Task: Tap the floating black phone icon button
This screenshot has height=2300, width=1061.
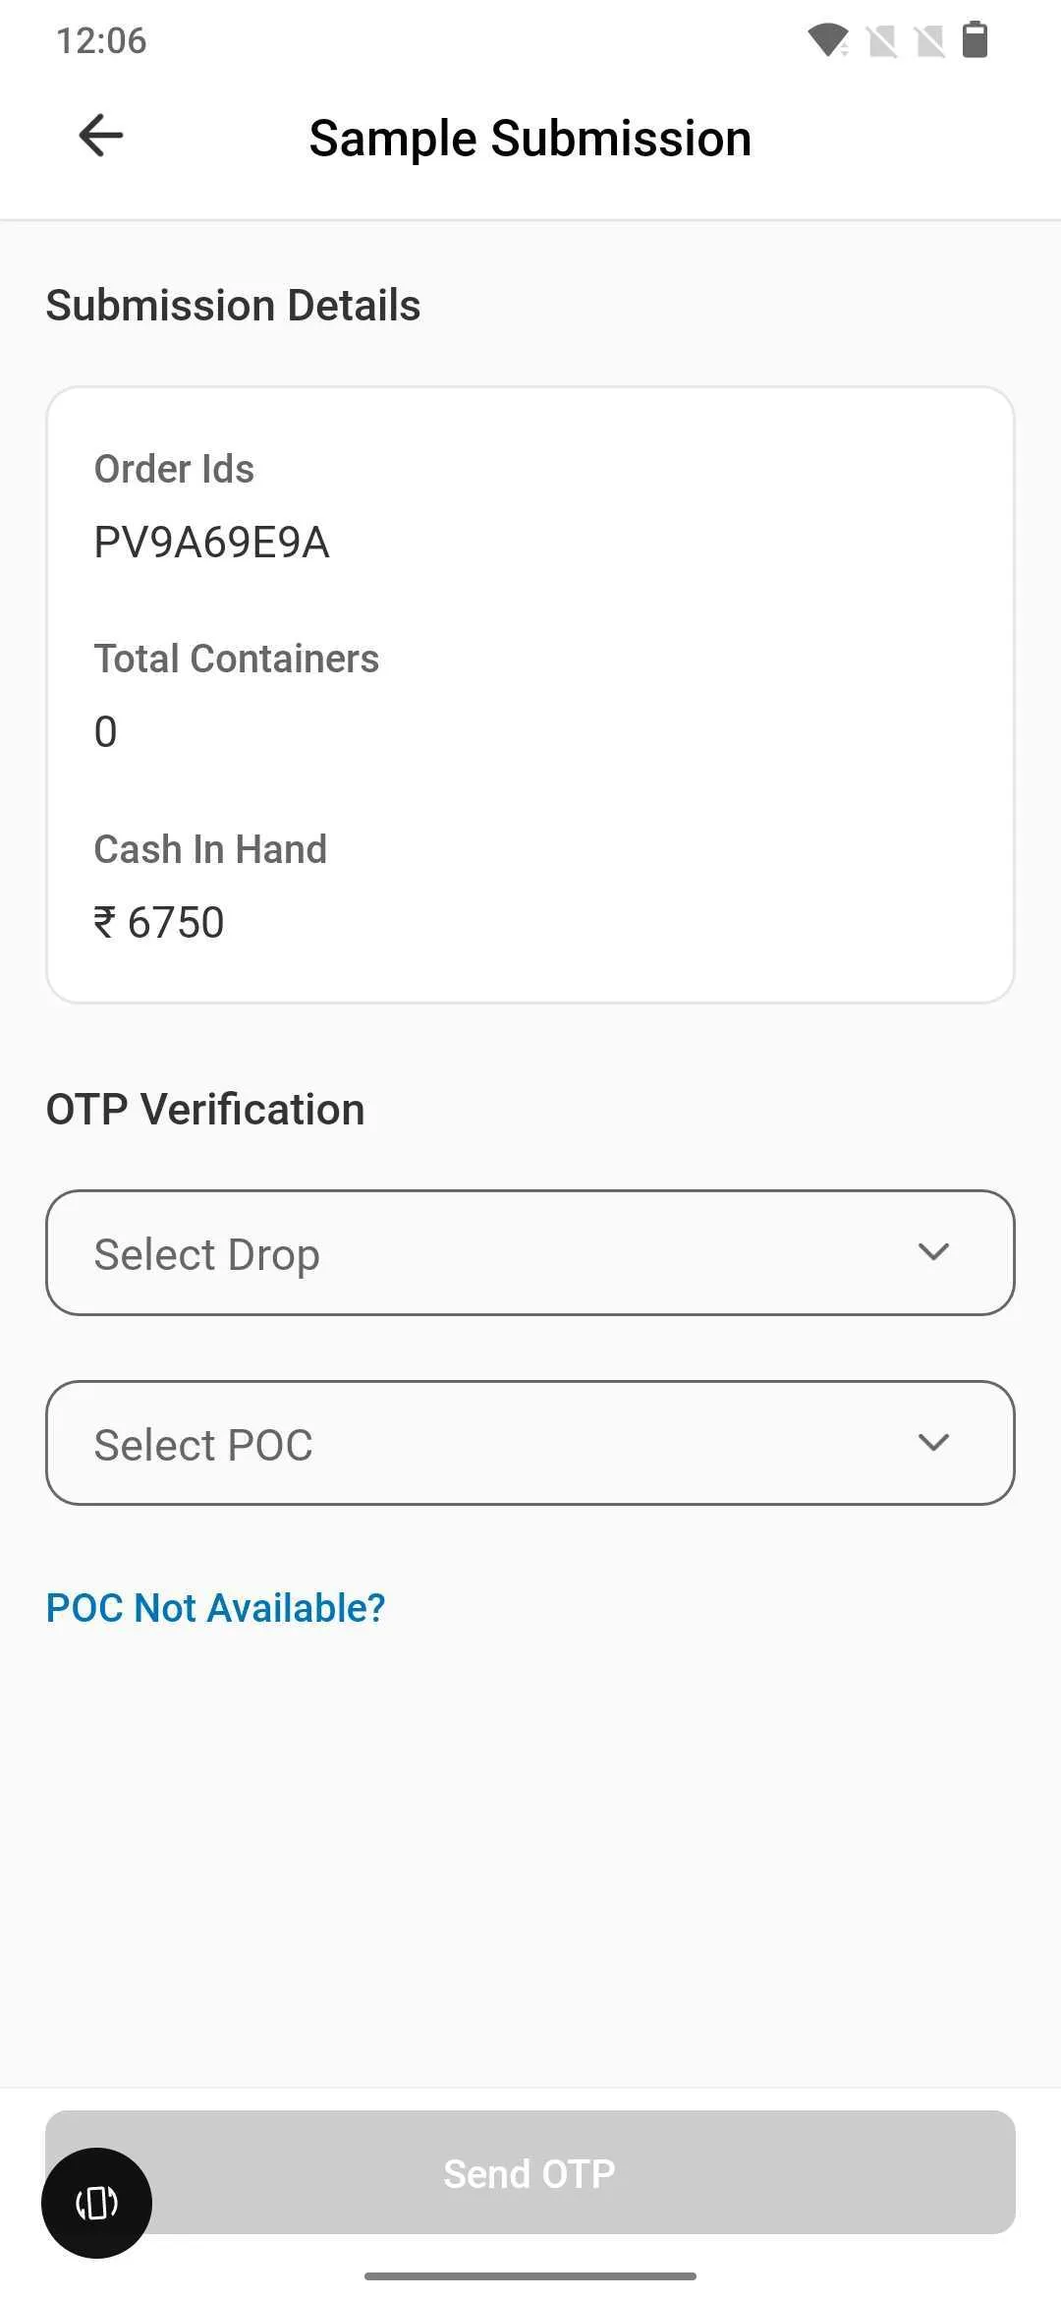Action: pos(96,2203)
